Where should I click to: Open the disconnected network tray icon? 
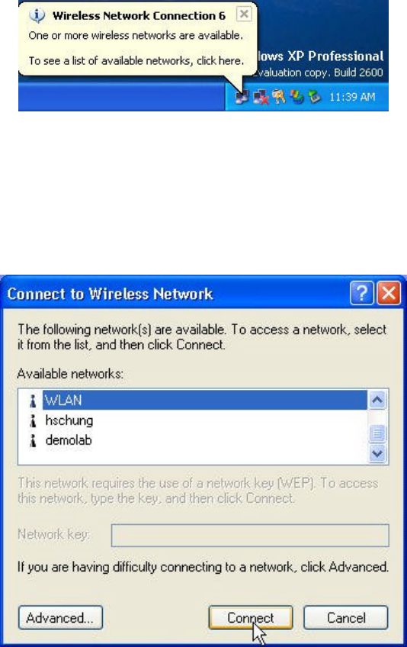(x=261, y=98)
